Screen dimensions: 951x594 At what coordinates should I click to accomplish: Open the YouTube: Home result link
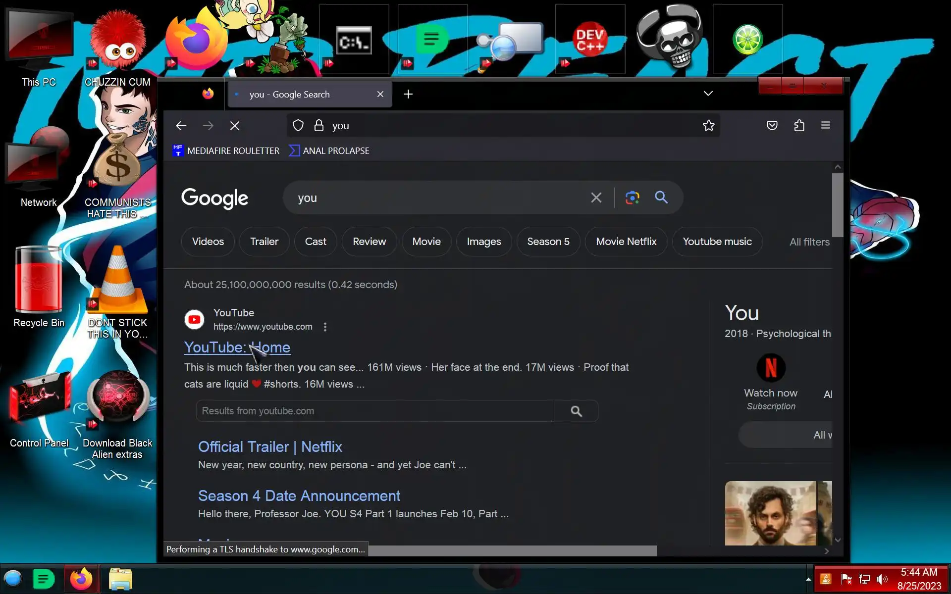coord(218,347)
